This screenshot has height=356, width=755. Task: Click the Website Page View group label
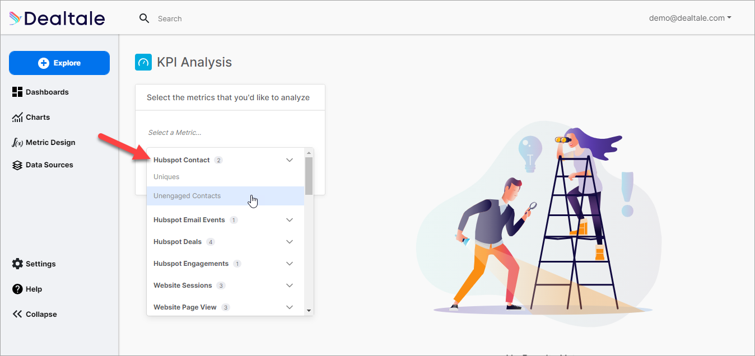(x=185, y=307)
